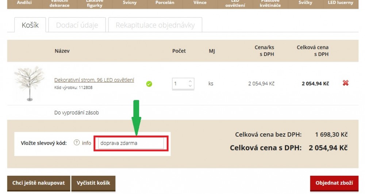This screenshot has width=365, height=194.
Task: Open the Věnce category
Action: click(x=200, y=3)
